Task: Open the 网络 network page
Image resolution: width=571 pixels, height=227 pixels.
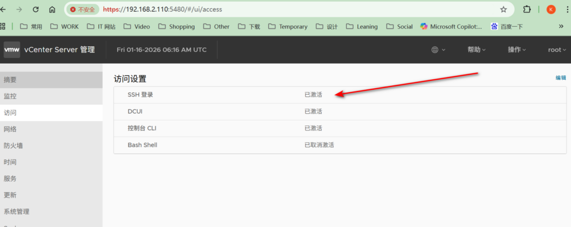Action: (x=10, y=129)
